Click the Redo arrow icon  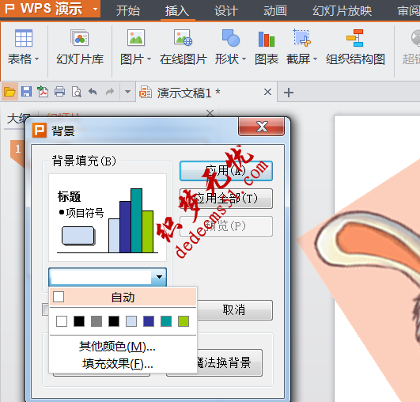click(110, 92)
